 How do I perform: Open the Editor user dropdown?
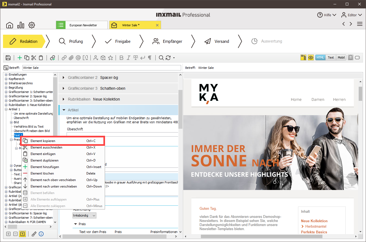coord(351,15)
